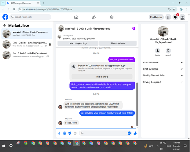
Task: Open account profile avatar menu
Action: [182, 17]
